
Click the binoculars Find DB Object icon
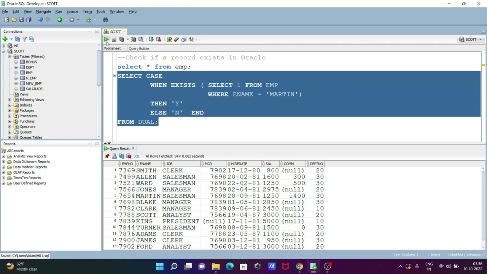105,20
